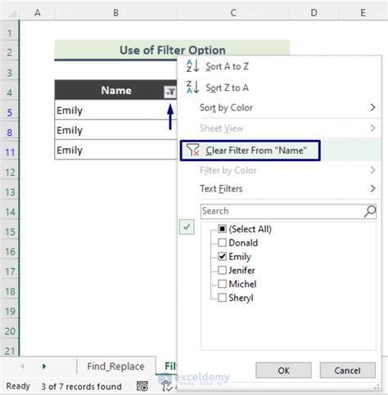Click the Emily cell in row 8
388x395 pixels.
tap(115, 130)
